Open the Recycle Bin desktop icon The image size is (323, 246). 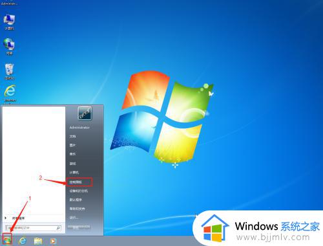(9, 72)
